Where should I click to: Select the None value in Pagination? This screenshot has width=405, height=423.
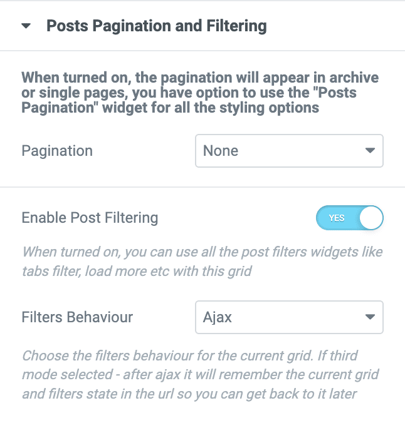click(221, 151)
